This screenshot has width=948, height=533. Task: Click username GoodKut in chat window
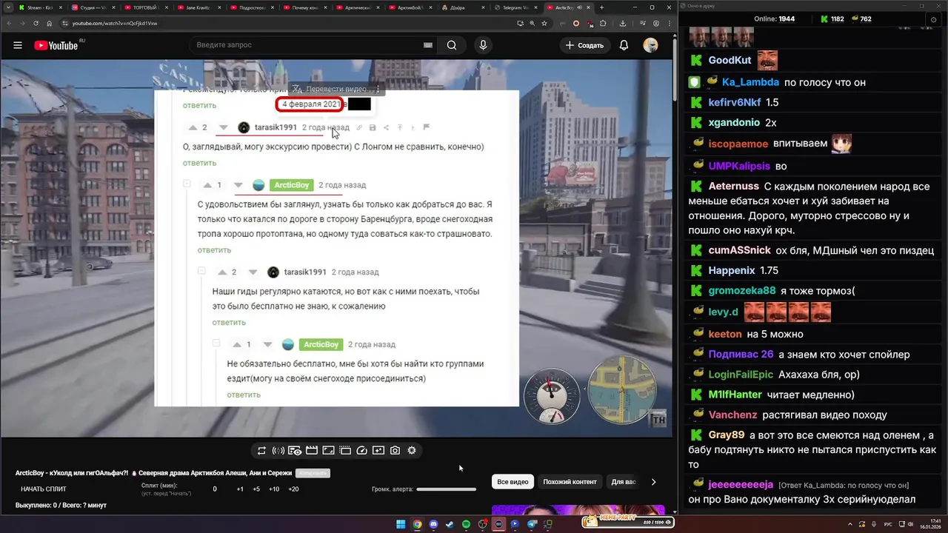pos(730,61)
